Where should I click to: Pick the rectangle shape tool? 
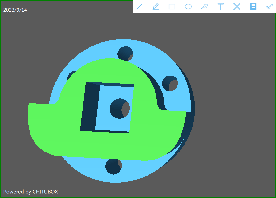tap(172, 6)
